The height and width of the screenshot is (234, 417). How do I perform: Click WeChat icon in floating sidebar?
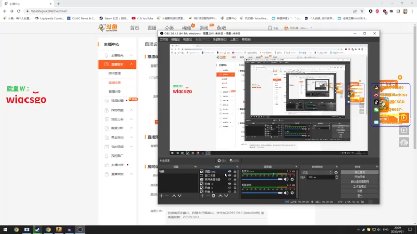[x=376, y=109]
